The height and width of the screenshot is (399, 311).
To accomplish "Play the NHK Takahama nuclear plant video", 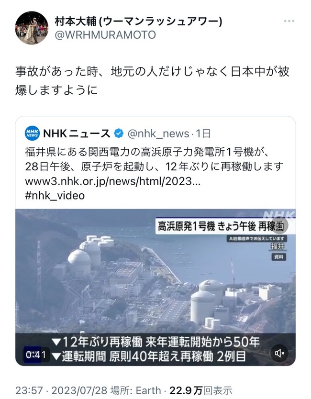I will point(155,288).
